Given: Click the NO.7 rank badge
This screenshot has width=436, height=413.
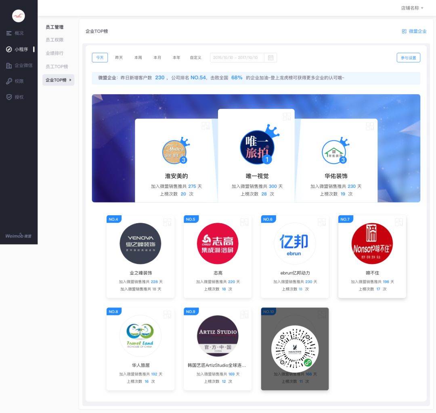Looking at the screenshot, I should coord(345,219).
